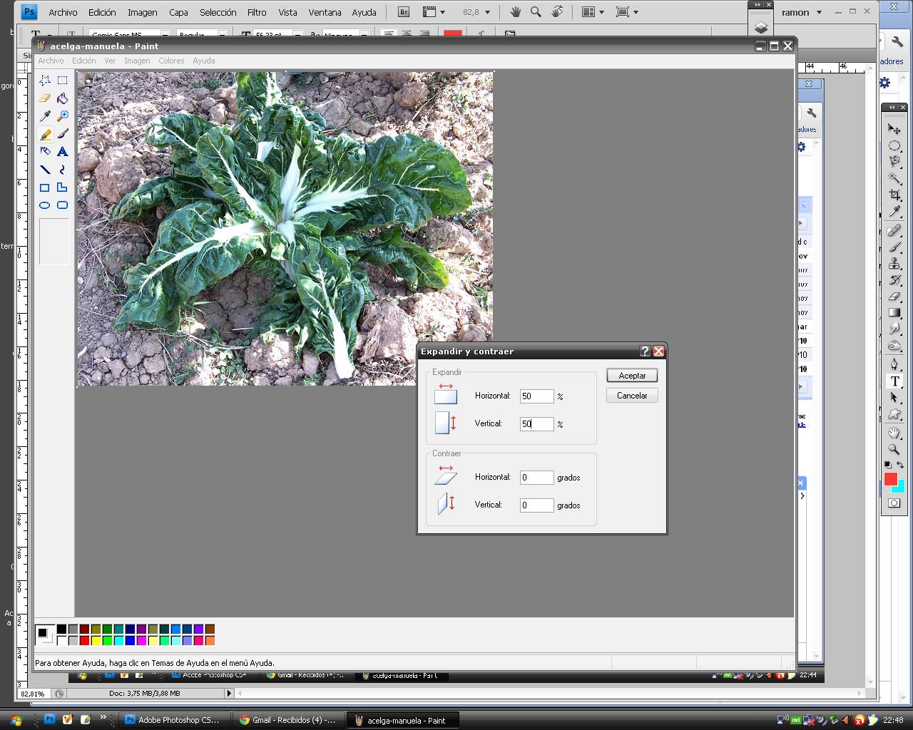Screen dimensions: 913x730
Task: Select the straight Line tool in Paint
Action: click(x=45, y=170)
